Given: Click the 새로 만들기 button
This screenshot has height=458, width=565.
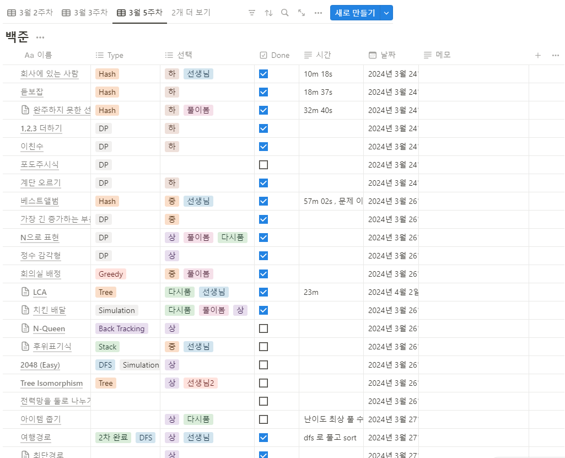Looking at the screenshot, I should [355, 13].
